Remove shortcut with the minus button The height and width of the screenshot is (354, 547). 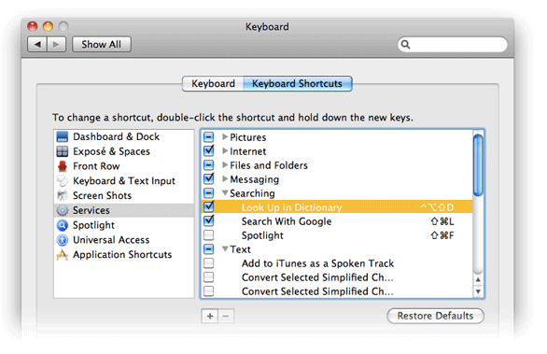click(x=226, y=316)
